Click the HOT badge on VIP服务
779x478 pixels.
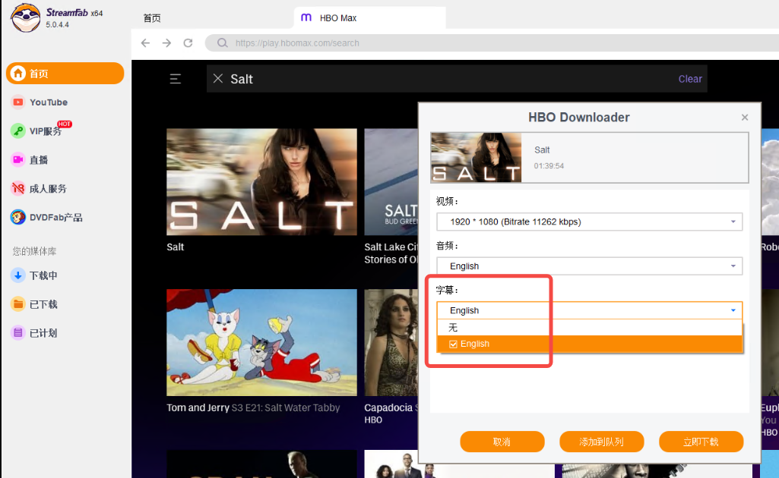pyautogui.click(x=65, y=124)
